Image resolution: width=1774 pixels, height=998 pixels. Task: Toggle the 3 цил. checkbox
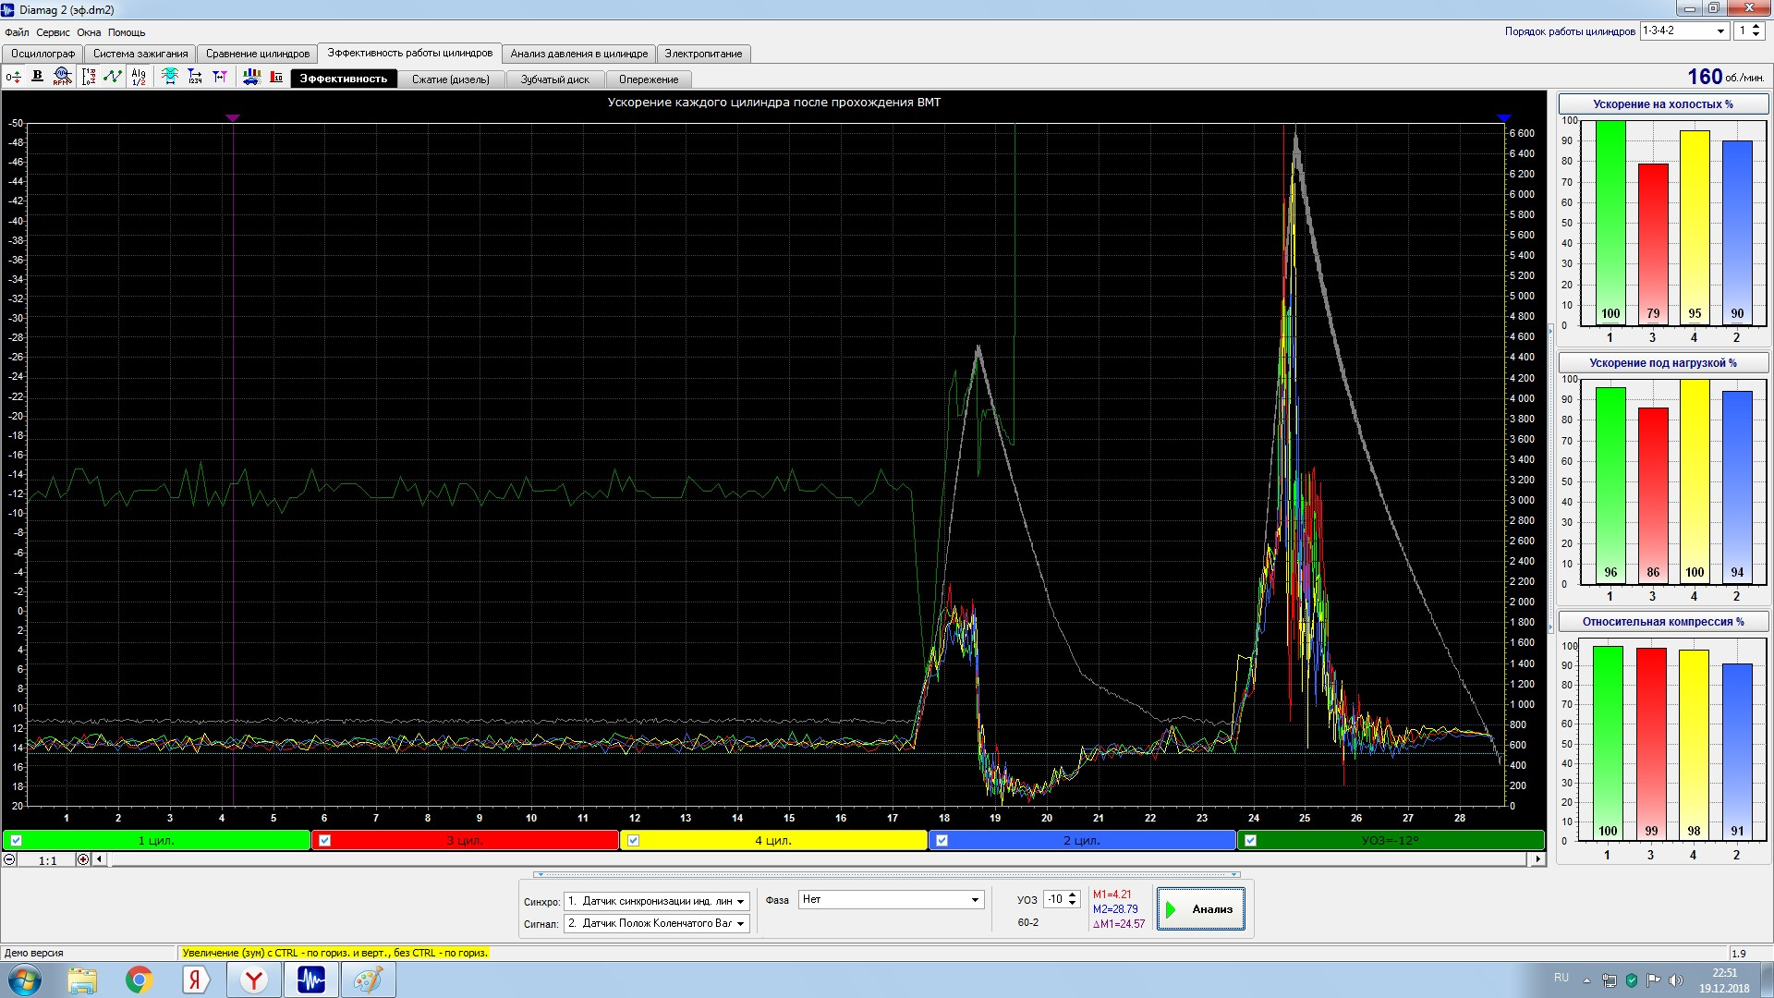(x=324, y=841)
